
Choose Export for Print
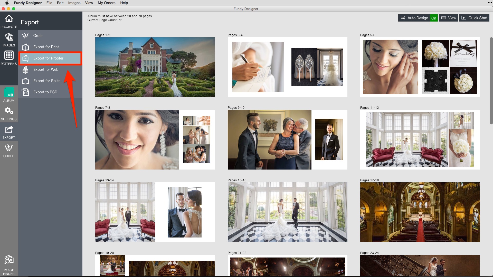[x=50, y=47]
